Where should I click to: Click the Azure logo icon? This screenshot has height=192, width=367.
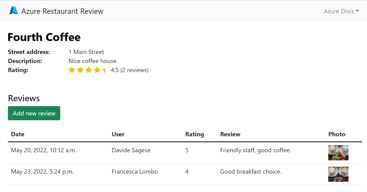[14, 11]
